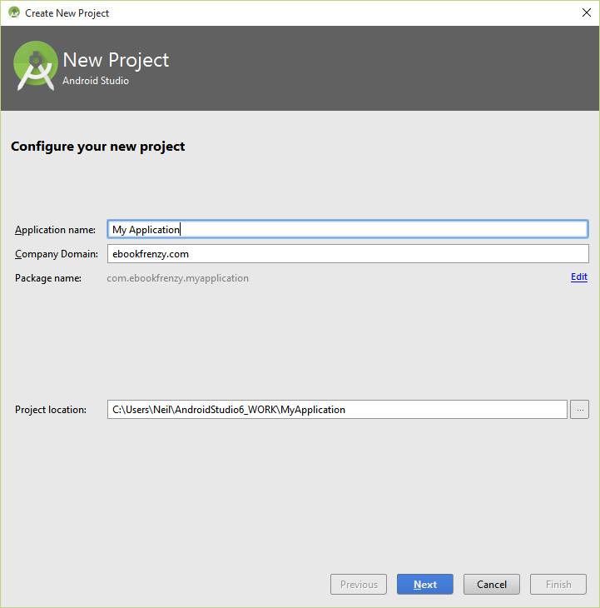The height and width of the screenshot is (608, 600).
Task: Open the project location browse button
Action: click(x=579, y=410)
